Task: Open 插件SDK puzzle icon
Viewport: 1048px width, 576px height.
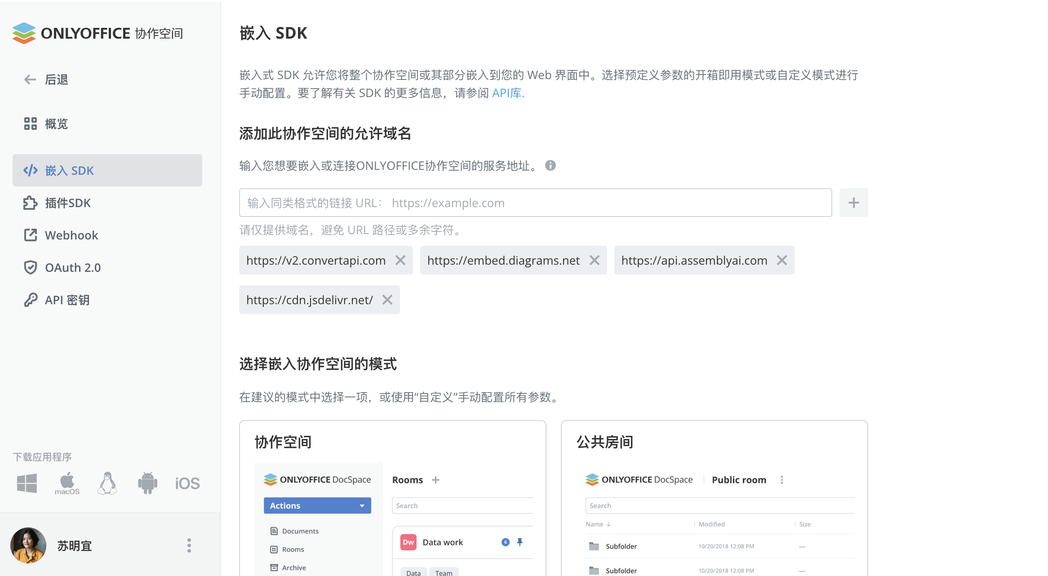Action: pos(31,203)
